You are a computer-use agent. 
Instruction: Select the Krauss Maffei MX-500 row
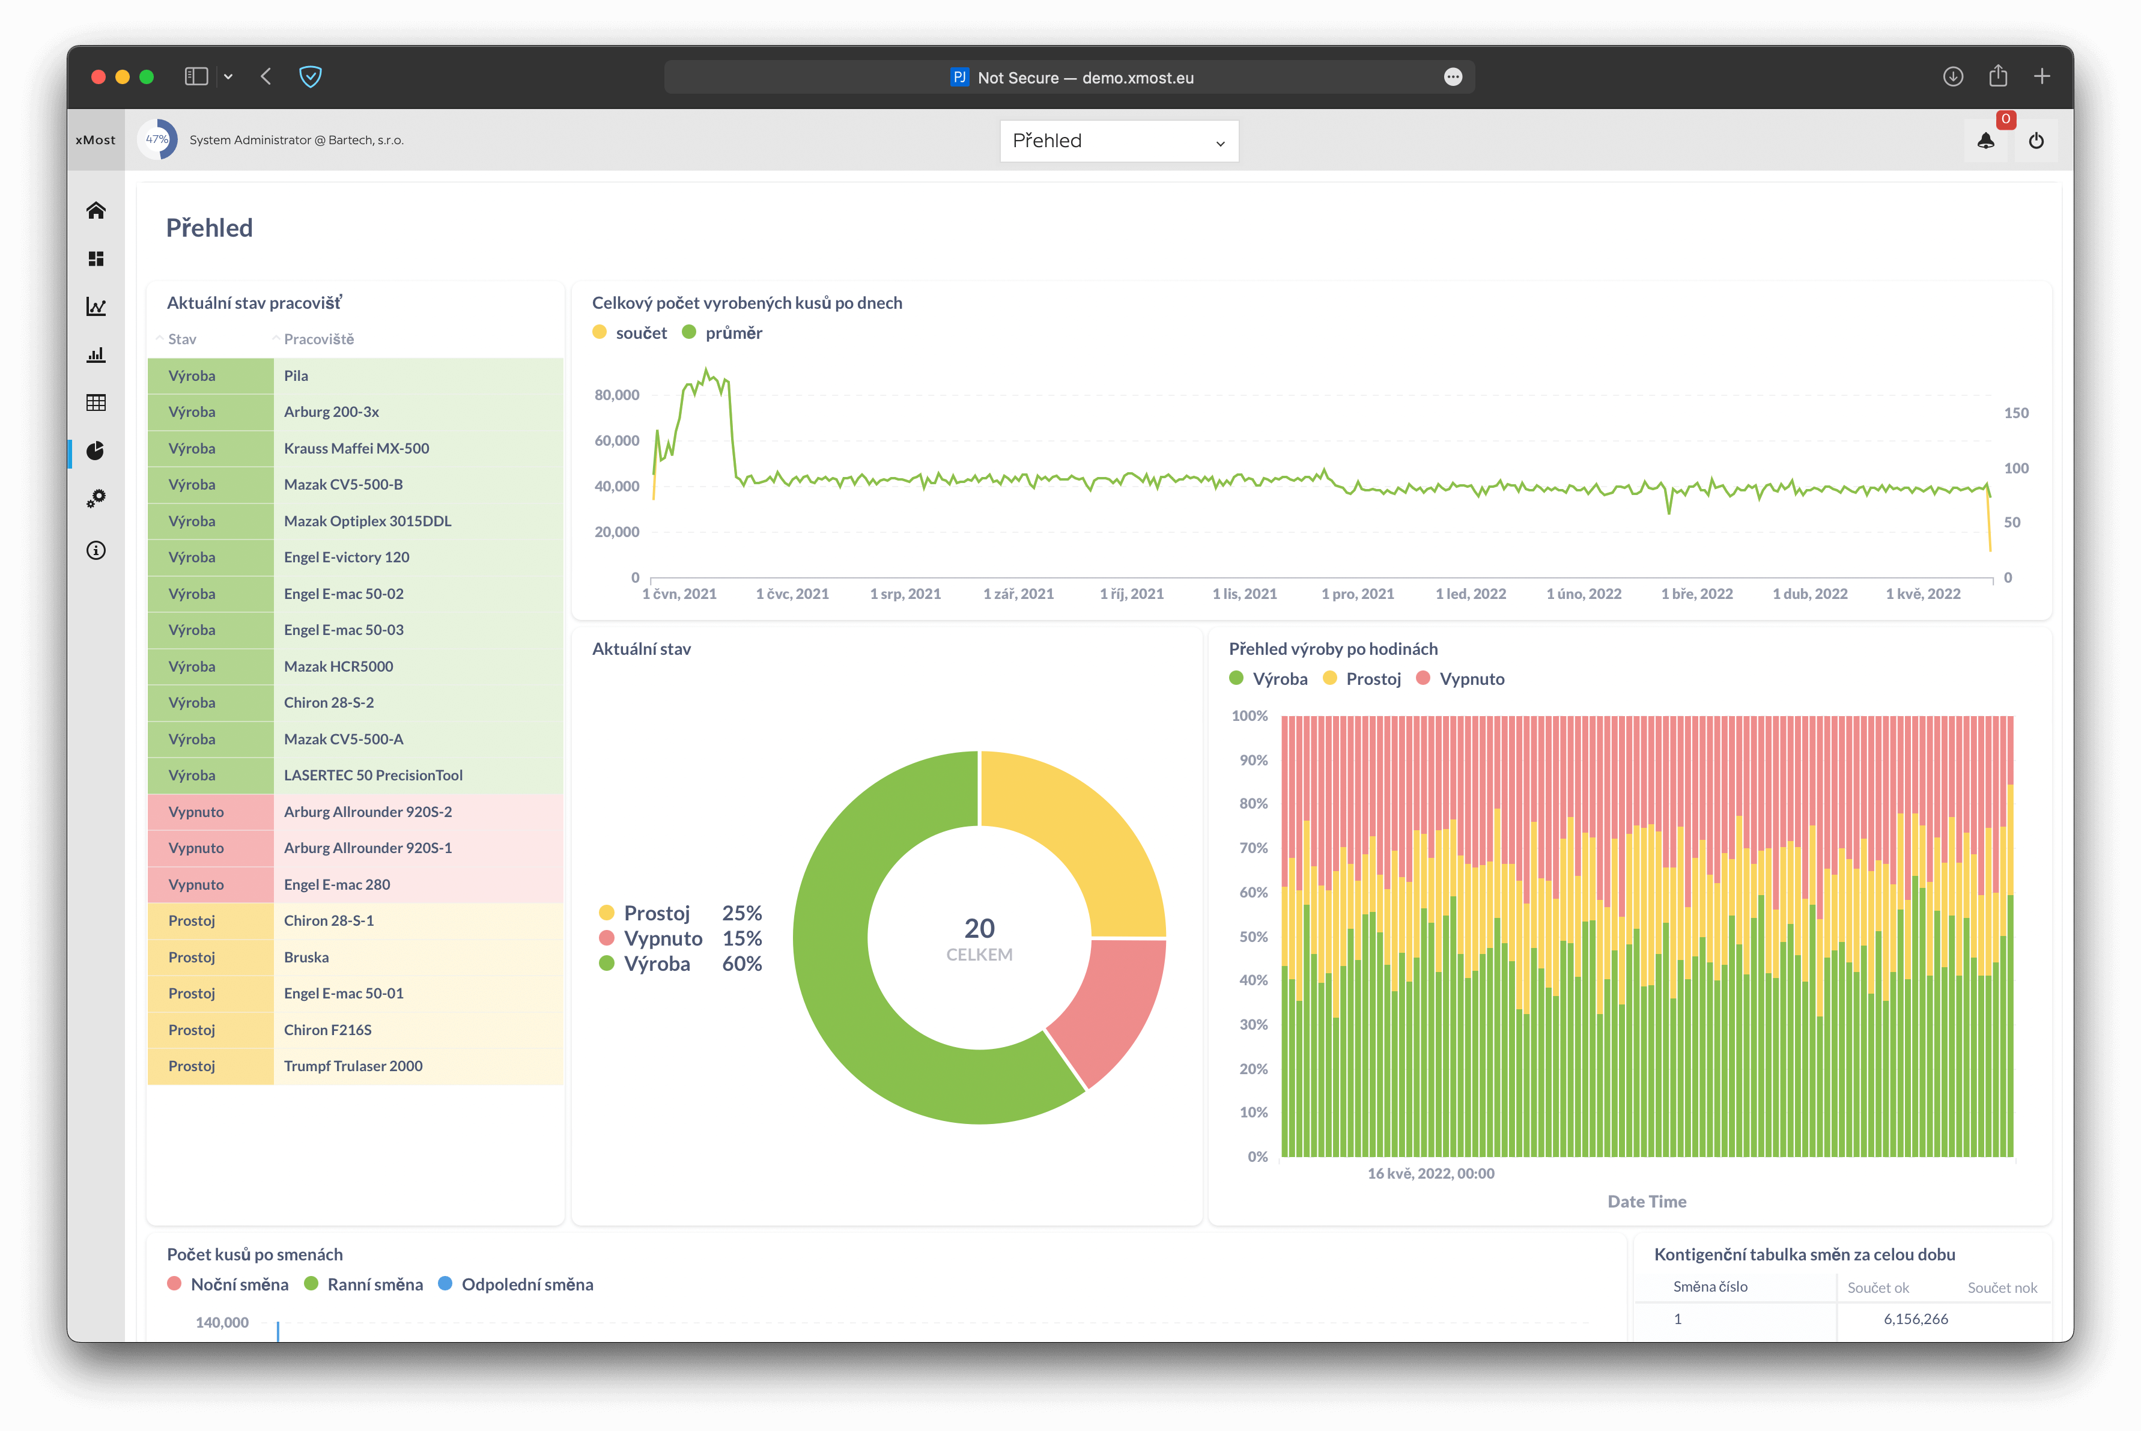(x=356, y=449)
